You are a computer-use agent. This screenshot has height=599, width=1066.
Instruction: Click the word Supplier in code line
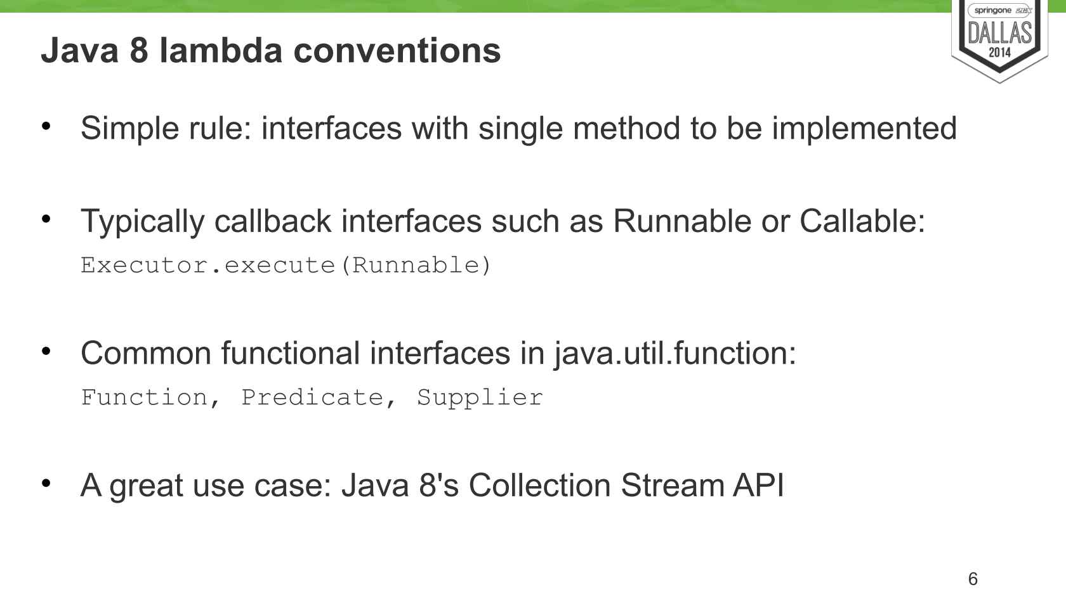[480, 397]
